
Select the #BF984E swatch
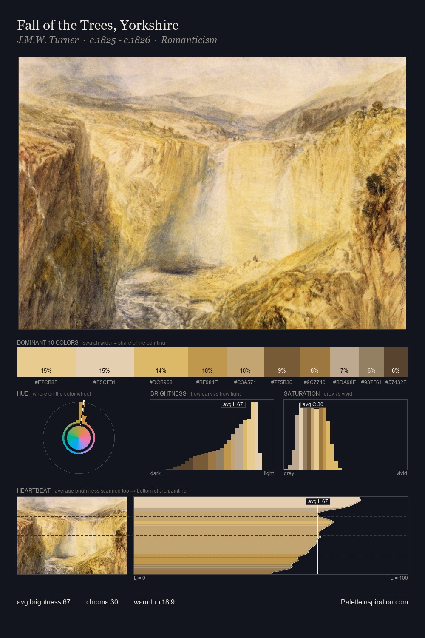coord(207,362)
